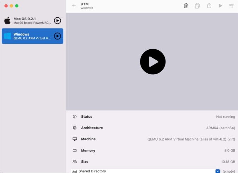This screenshot has width=238, height=173.
Task: Click the 'QEMU 6.2 ARM Virtual M...' subtitle
Action: coord(32,38)
